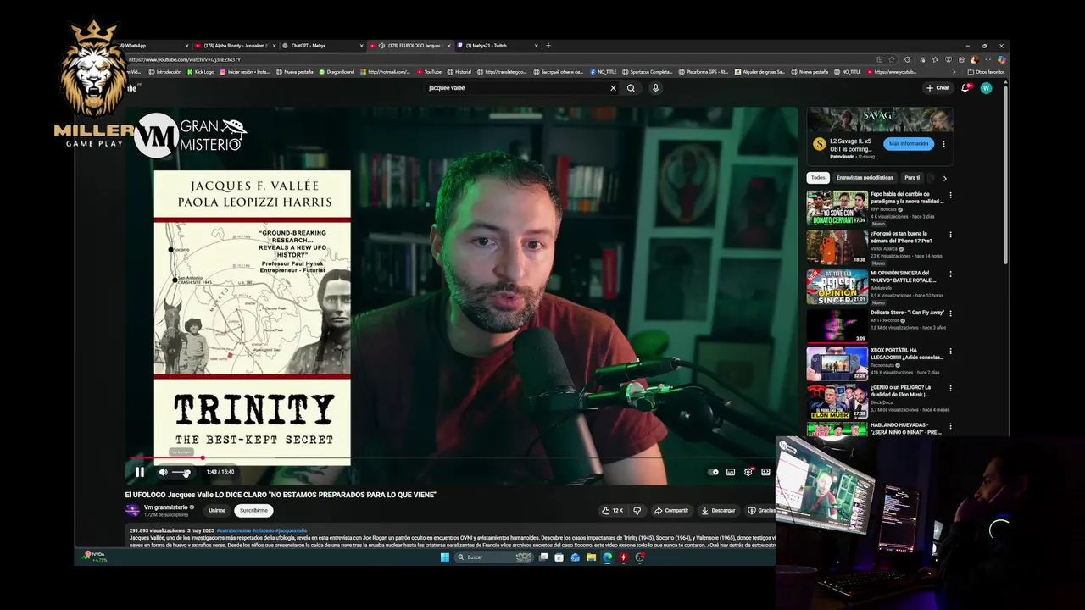The image size is (1085, 610).
Task: Run the search with the magnifier icon
Action: (631, 87)
